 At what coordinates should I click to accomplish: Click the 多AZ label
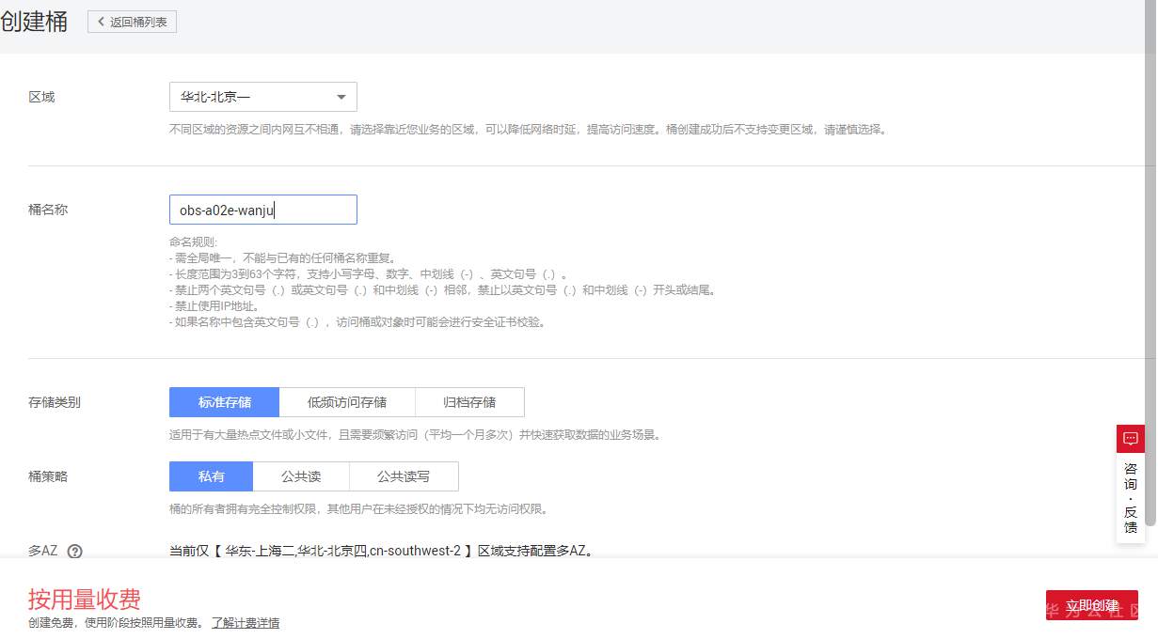[43, 552]
